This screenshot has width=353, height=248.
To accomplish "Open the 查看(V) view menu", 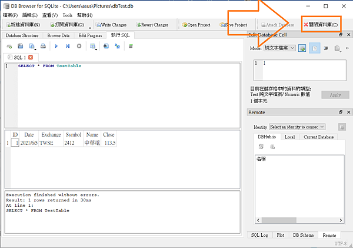I will tap(50, 15).
